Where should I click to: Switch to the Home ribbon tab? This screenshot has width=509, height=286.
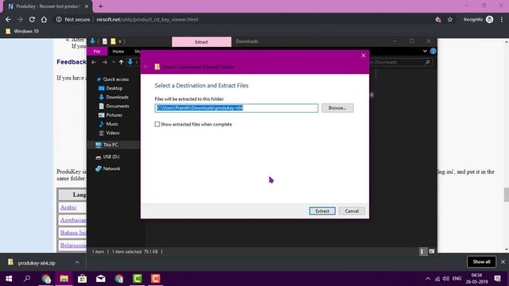click(x=119, y=52)
